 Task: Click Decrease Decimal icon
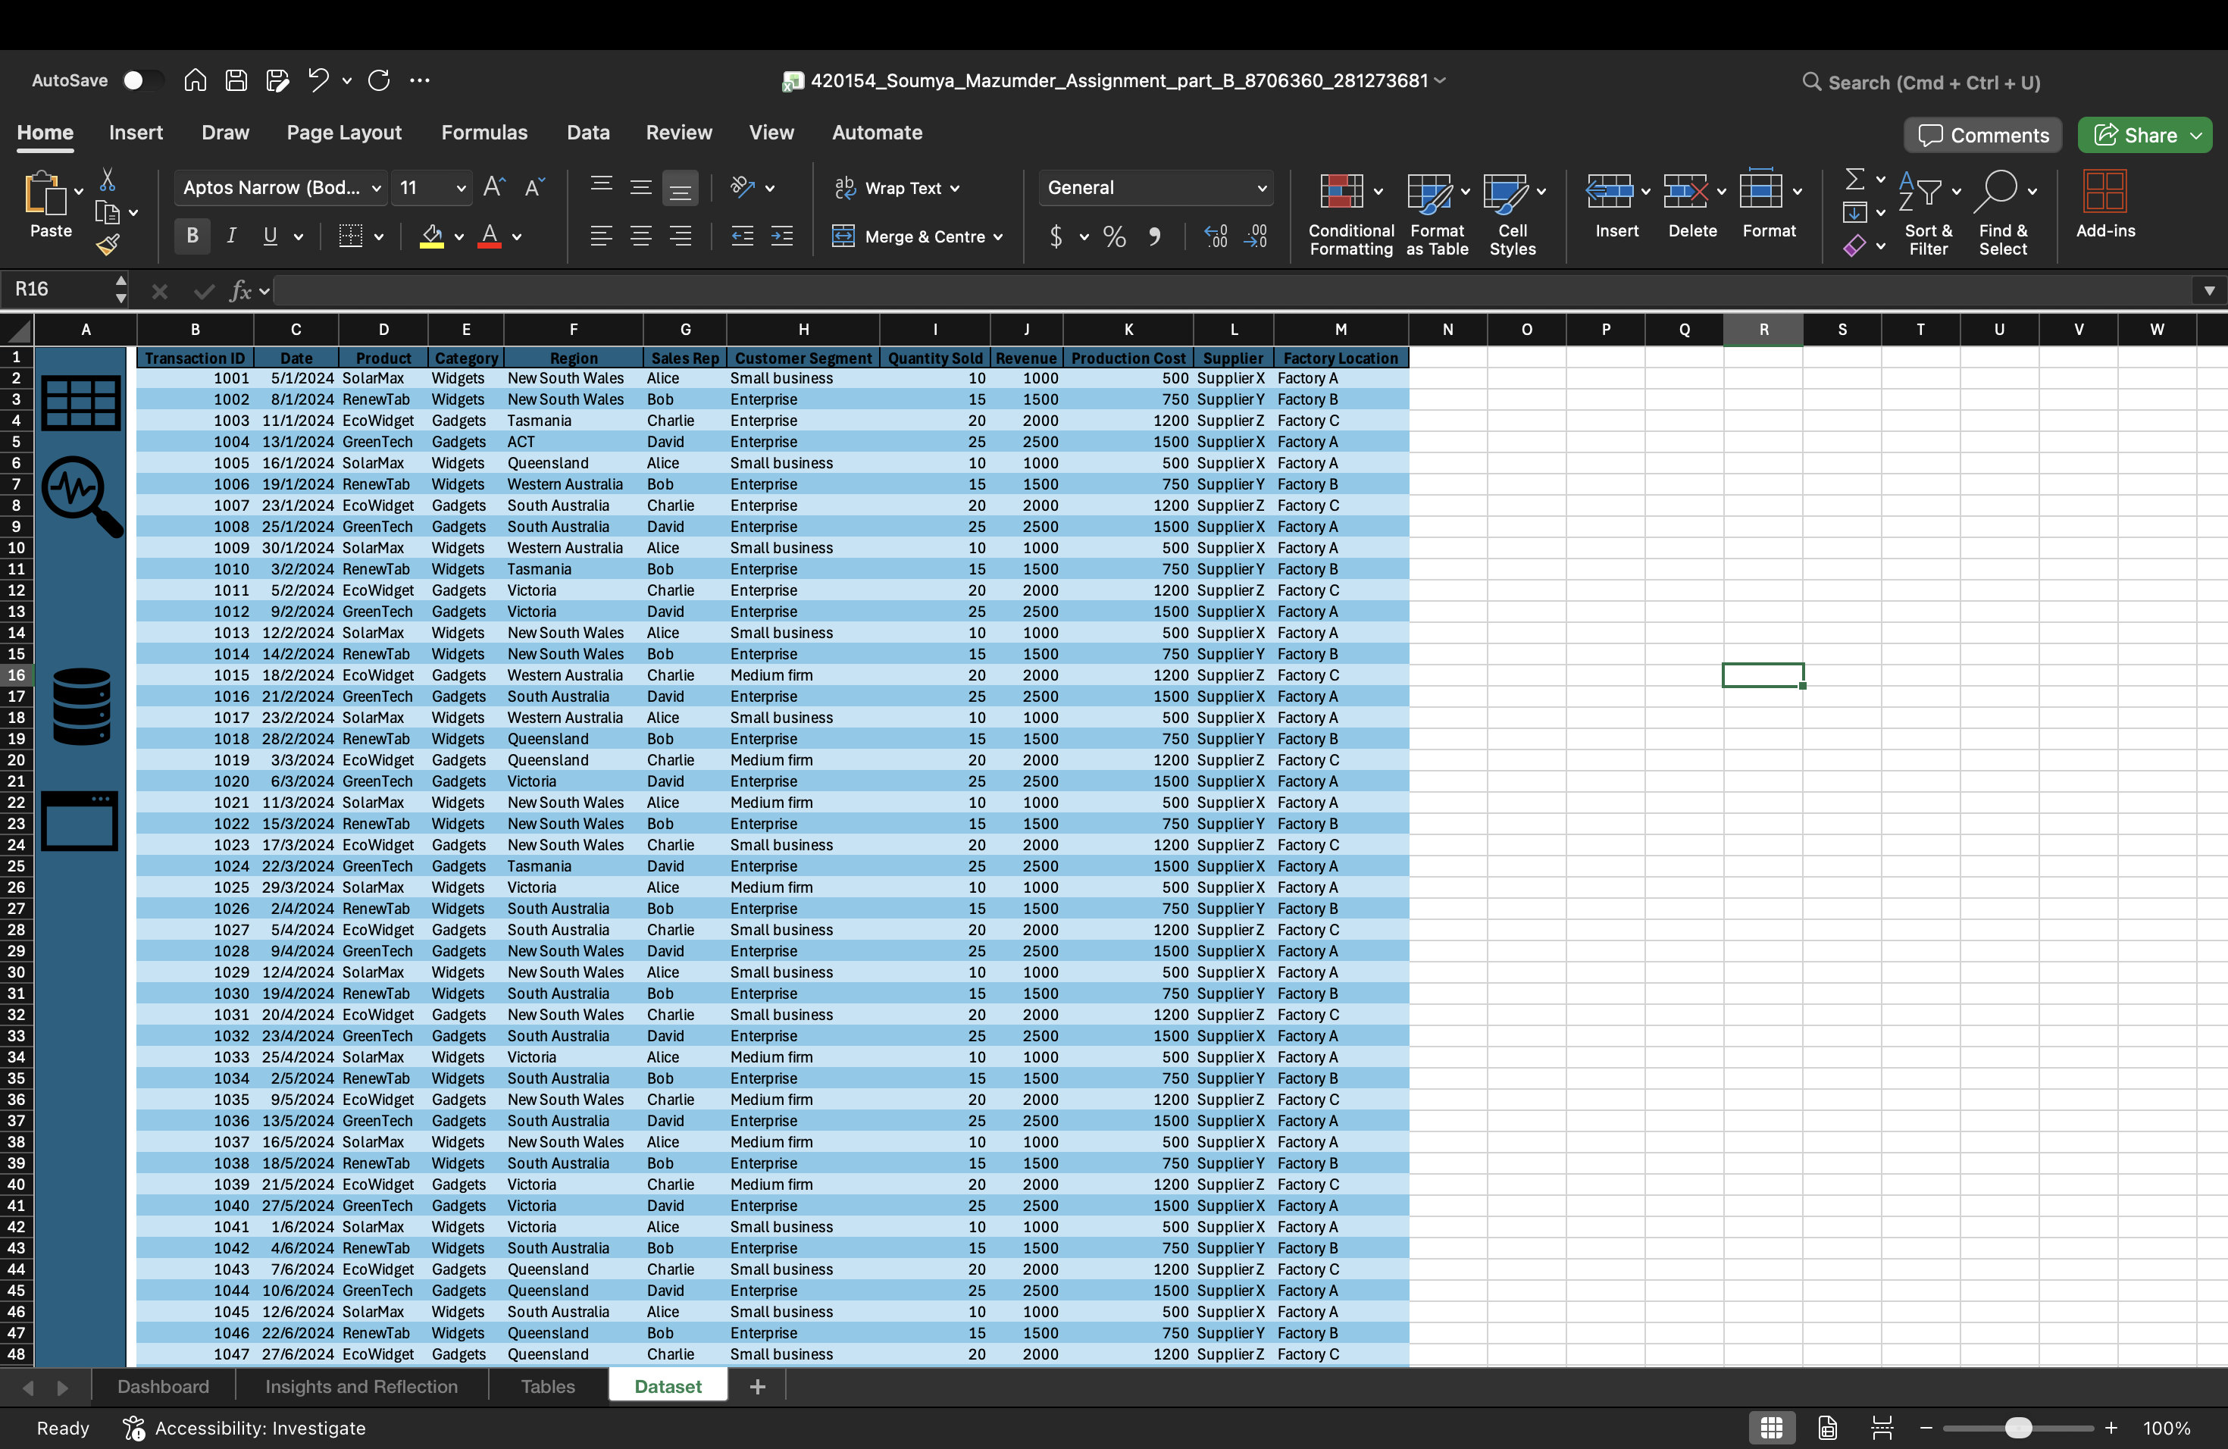click(1256, 236)
